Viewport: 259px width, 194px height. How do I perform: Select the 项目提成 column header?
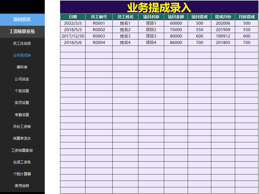pyautogui.click(x=199, y=17)
